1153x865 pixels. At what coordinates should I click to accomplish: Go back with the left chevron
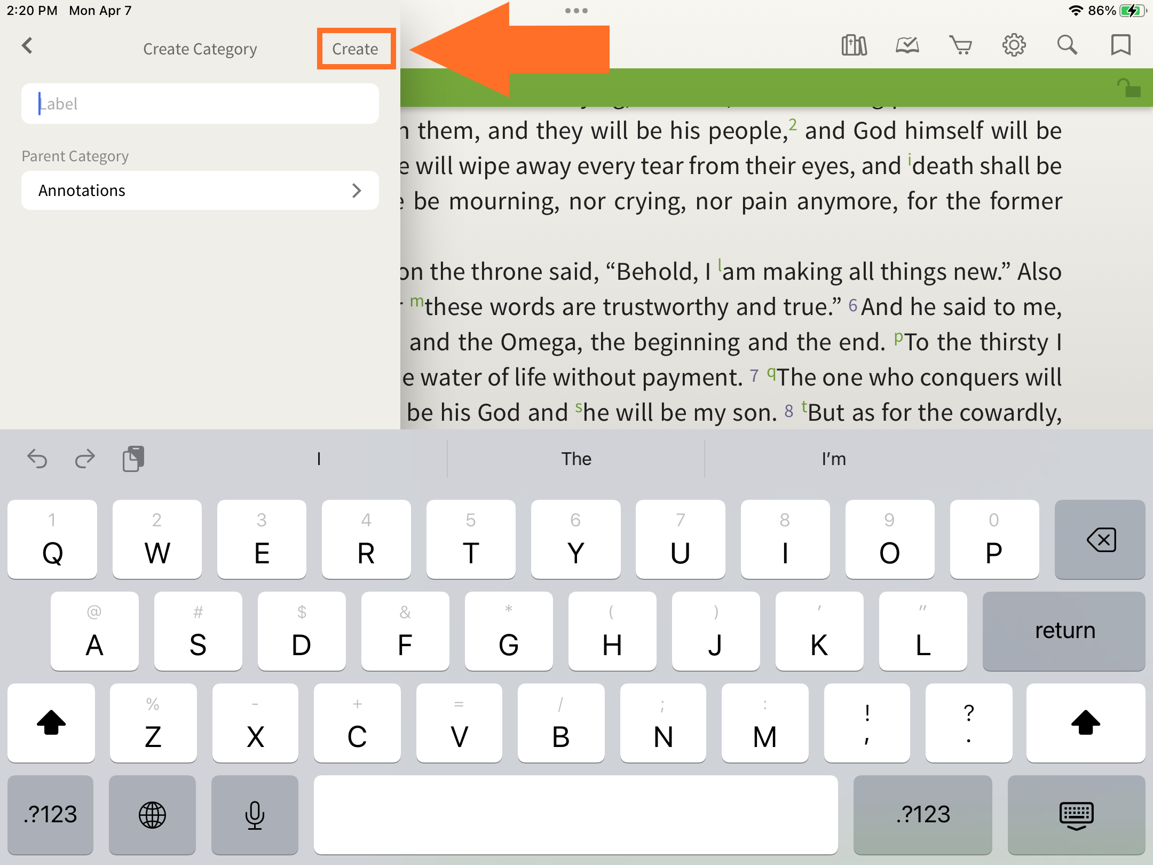(x=28, y=46)
